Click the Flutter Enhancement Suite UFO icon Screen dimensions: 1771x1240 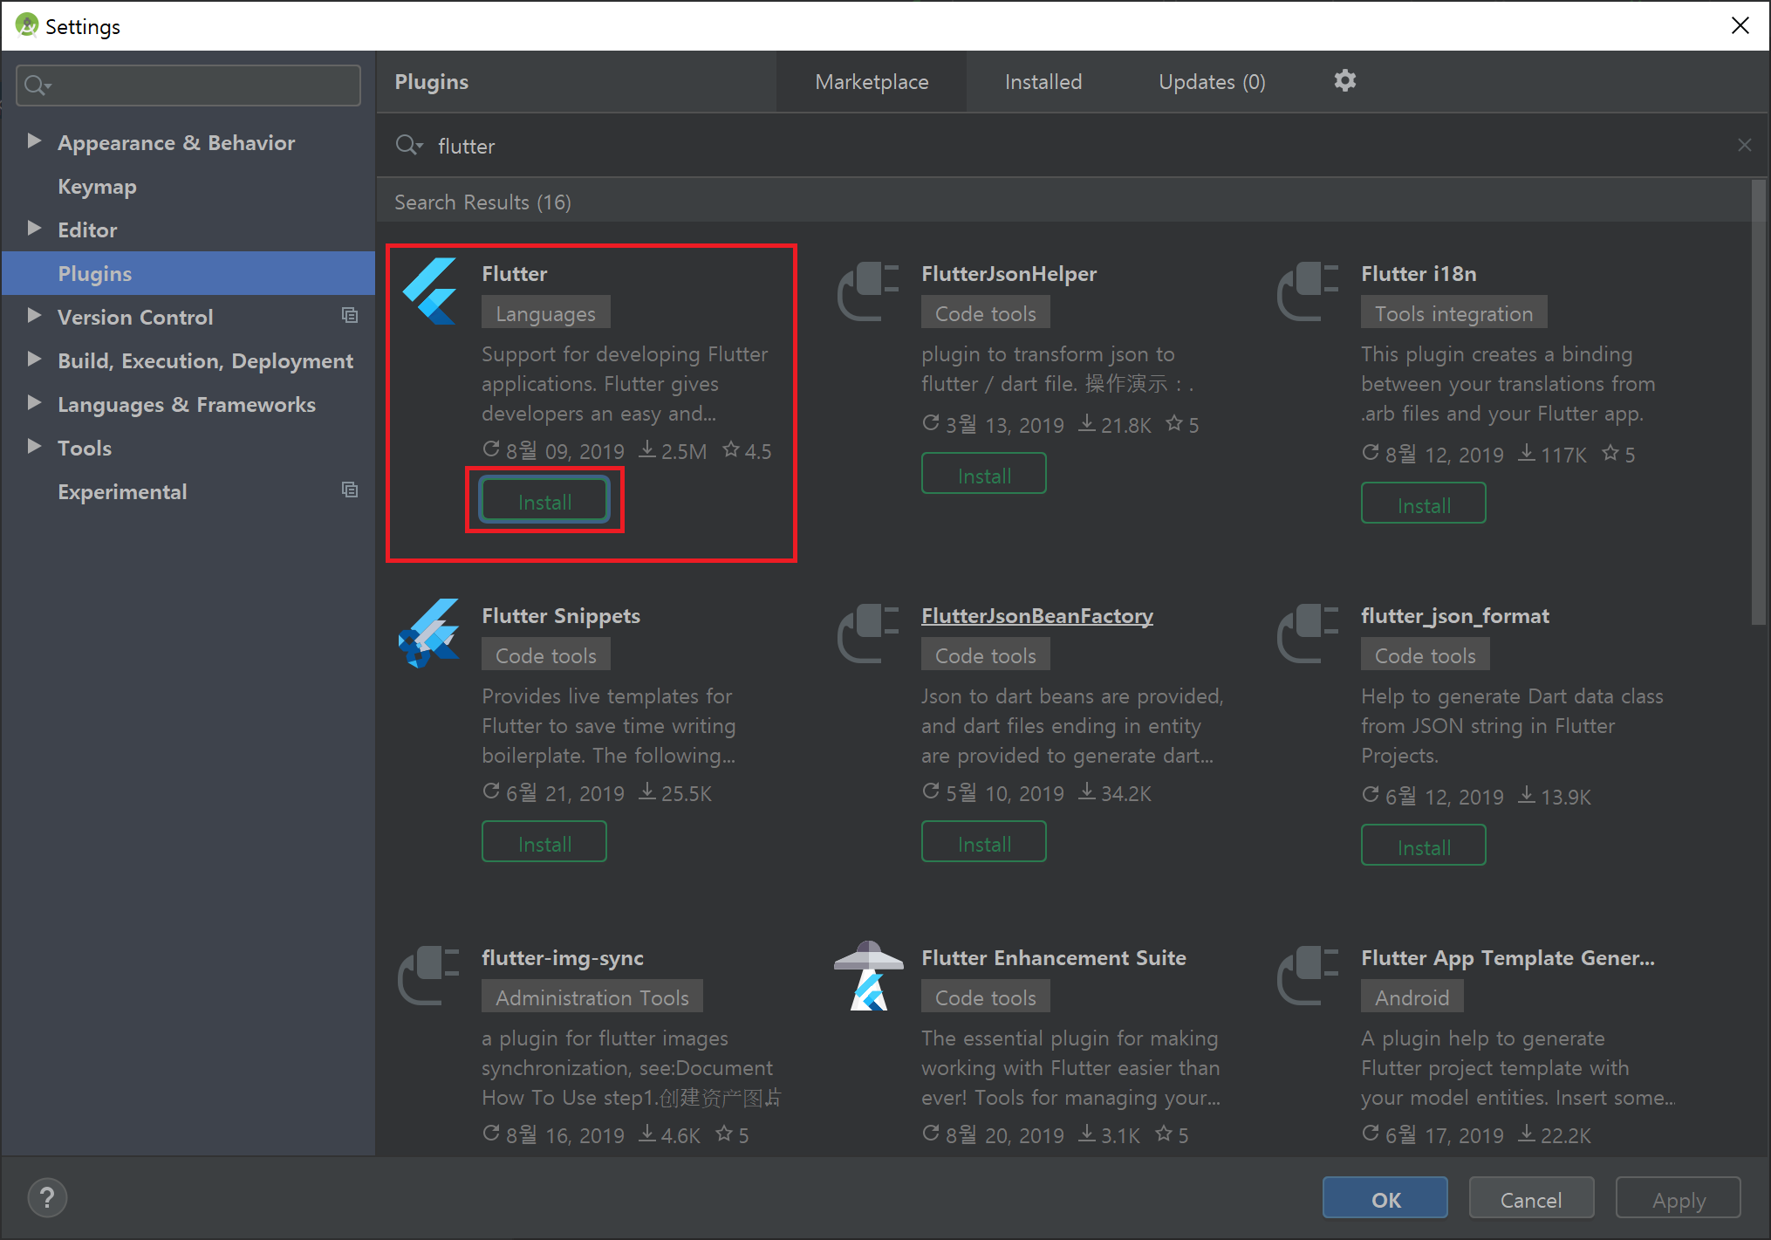coord(869,976)
